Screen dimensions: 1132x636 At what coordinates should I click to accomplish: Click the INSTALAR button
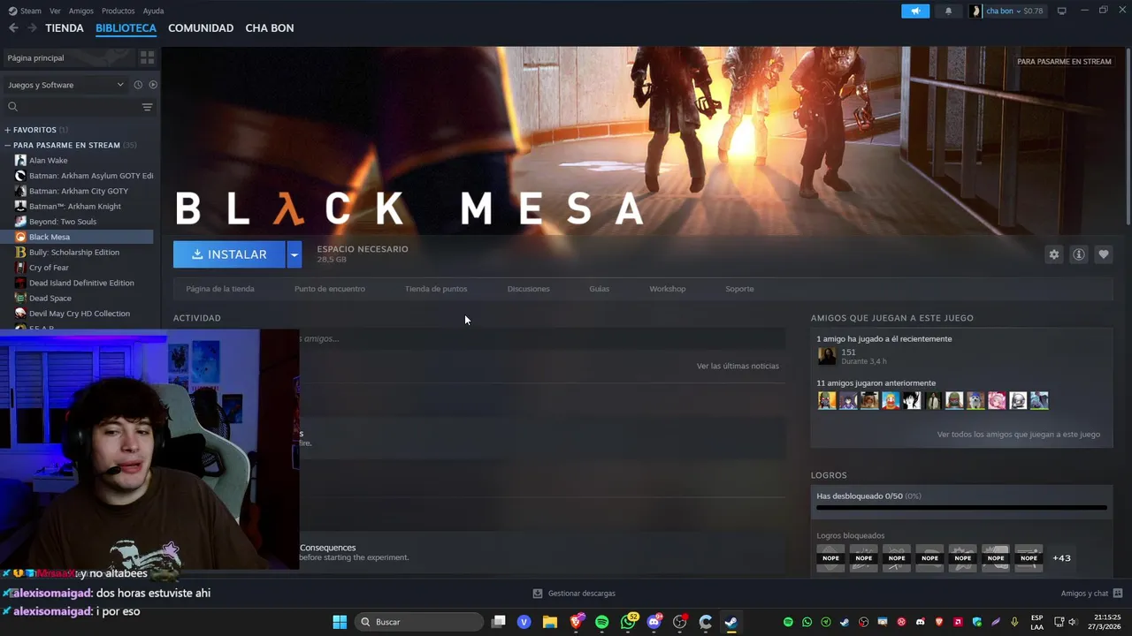pos(229,254)
